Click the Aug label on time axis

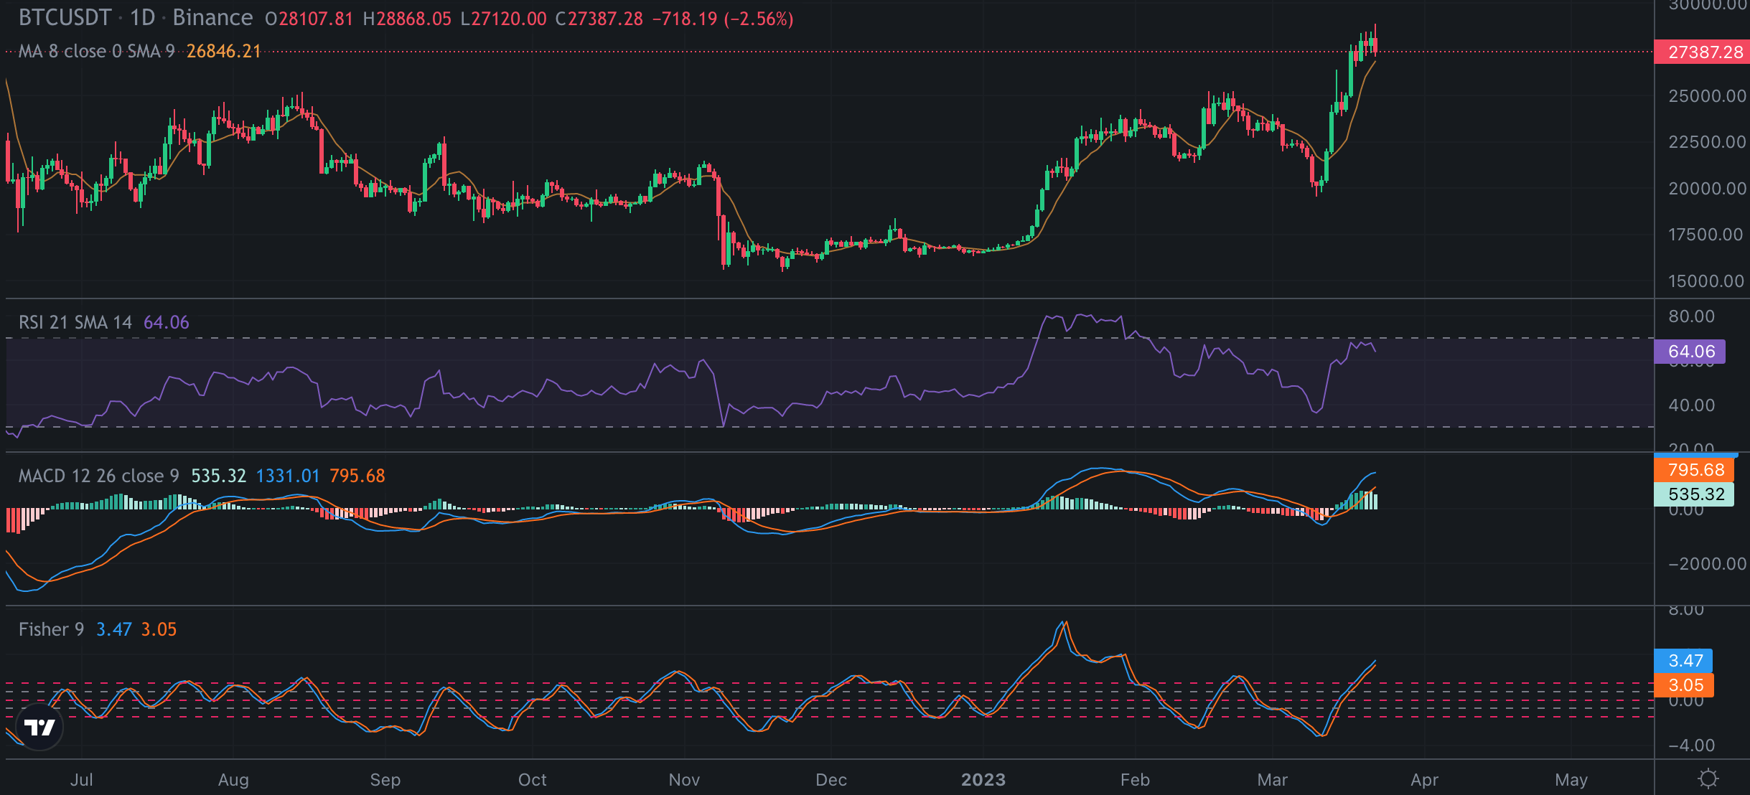[x=233, y=780]
